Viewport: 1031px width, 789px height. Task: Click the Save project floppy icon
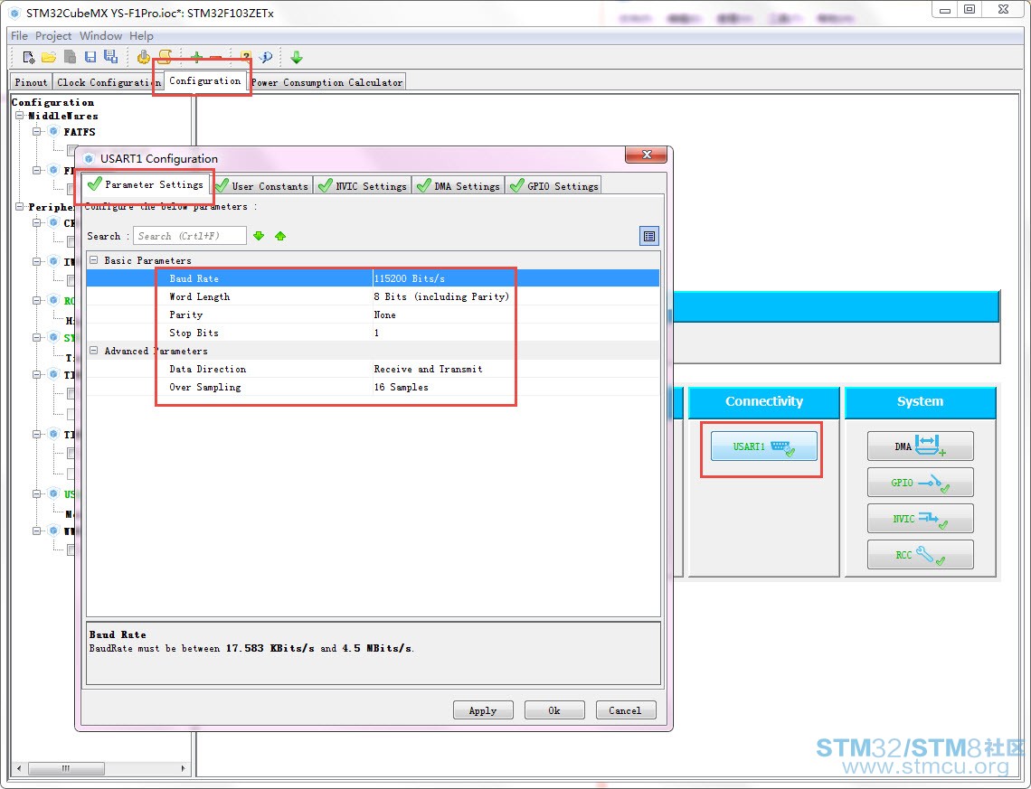pyautogui.click(x=90, y=57)
